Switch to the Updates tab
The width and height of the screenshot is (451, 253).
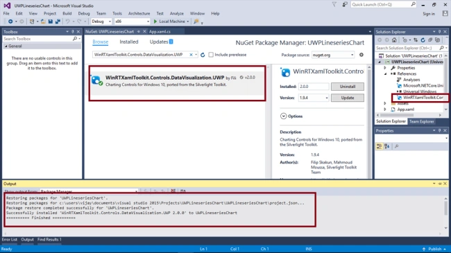(161, 42)
